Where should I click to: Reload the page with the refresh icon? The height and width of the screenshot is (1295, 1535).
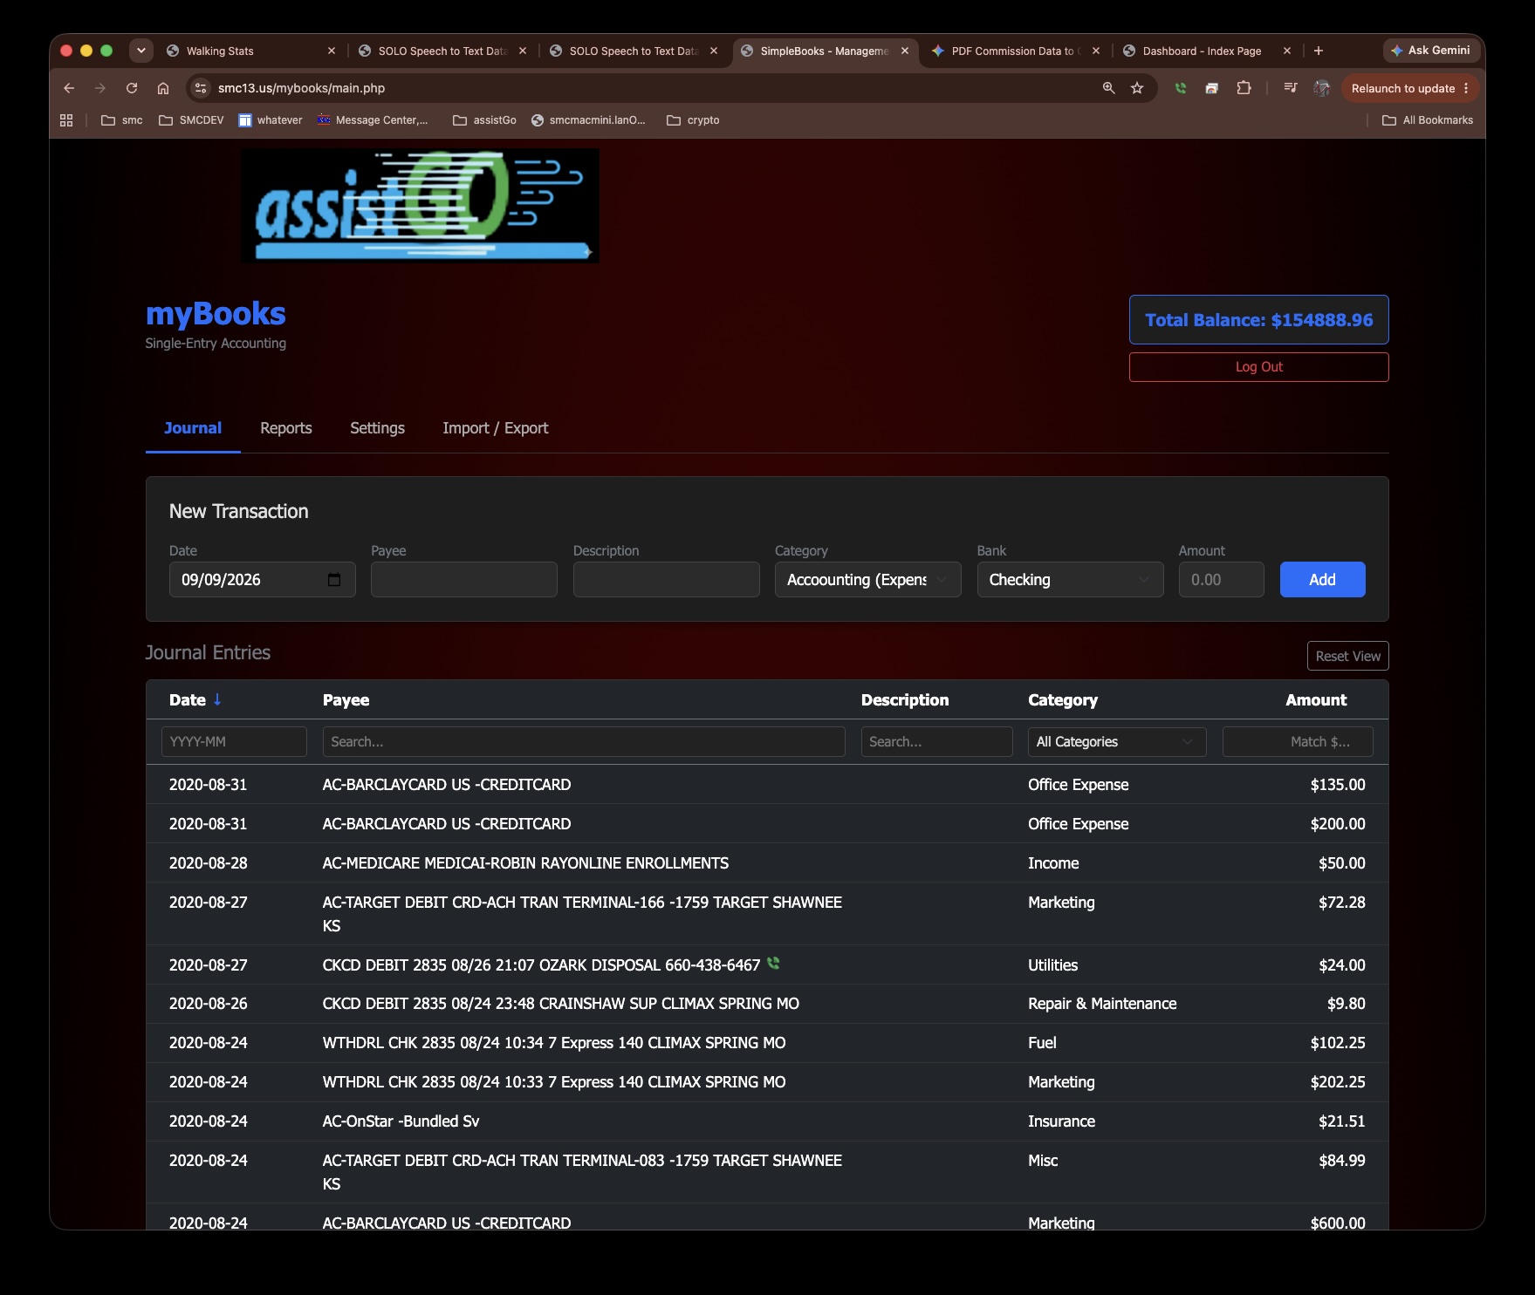coord(132,88)
